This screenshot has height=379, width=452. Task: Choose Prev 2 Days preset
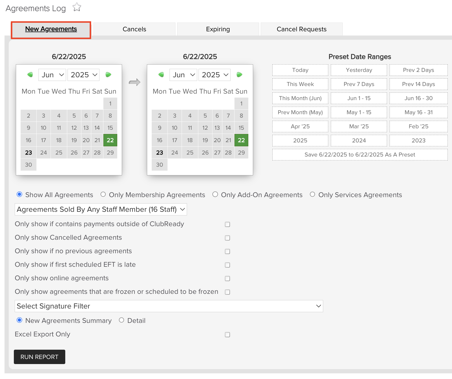419,70
